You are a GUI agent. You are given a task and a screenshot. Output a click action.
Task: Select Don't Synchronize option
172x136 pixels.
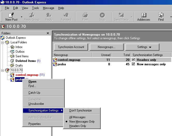[82, 110]
